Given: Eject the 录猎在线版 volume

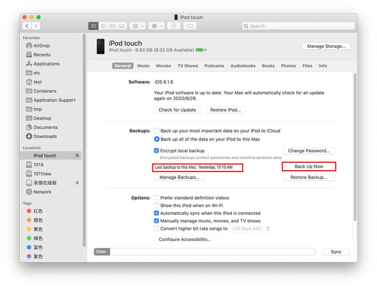Looking at the screenshot, I should click(x=77, y=183).
